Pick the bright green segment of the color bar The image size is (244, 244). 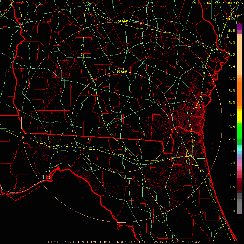coord(239,131)
